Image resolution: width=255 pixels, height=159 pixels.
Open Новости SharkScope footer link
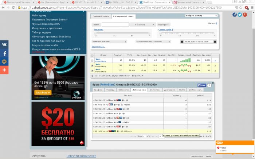click(x=81, y=156)
